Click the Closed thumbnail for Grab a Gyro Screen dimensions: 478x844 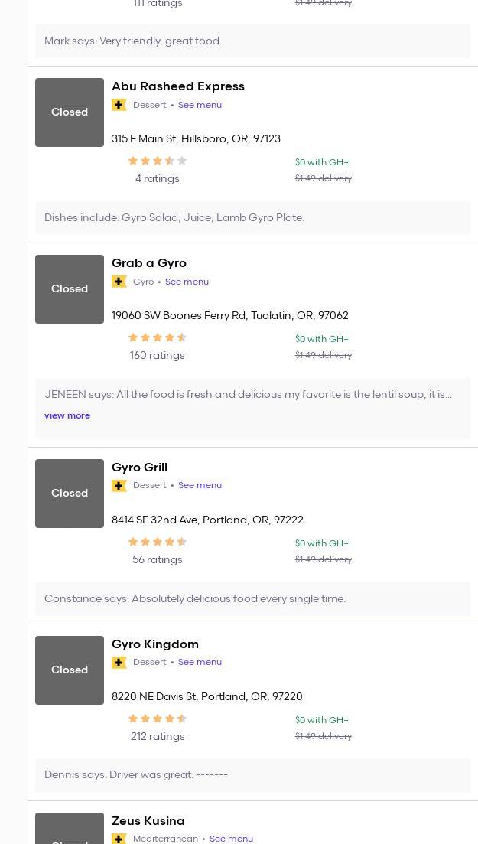point(70,289)
